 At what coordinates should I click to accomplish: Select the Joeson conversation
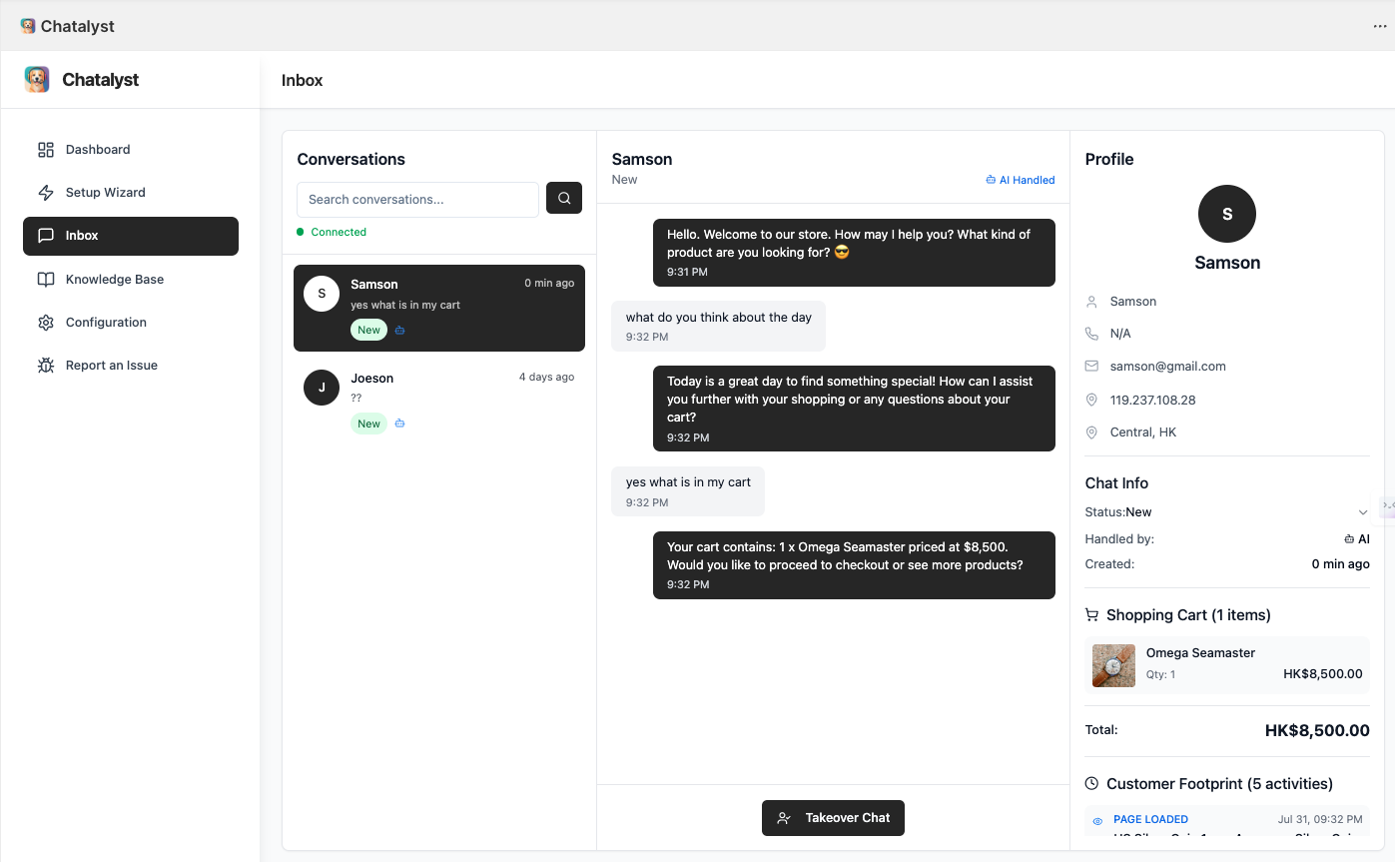pos(439,400)
